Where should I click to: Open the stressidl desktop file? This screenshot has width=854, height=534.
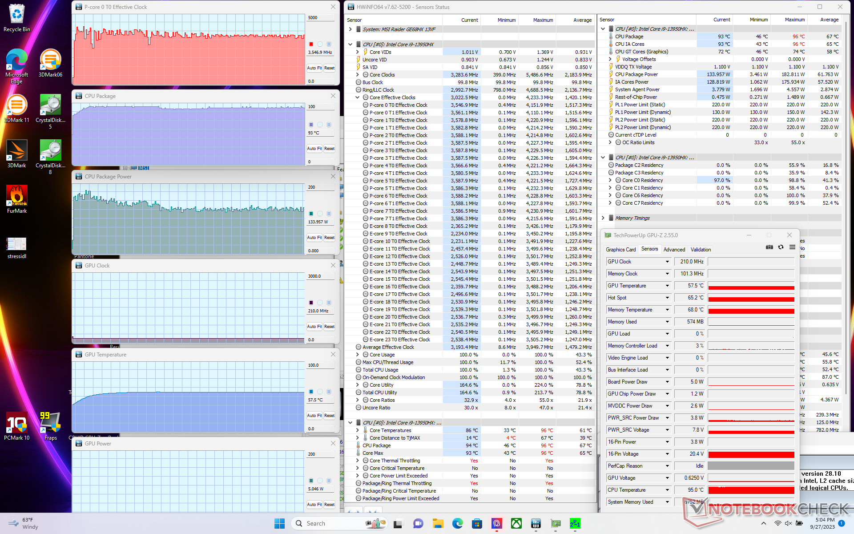17,248
